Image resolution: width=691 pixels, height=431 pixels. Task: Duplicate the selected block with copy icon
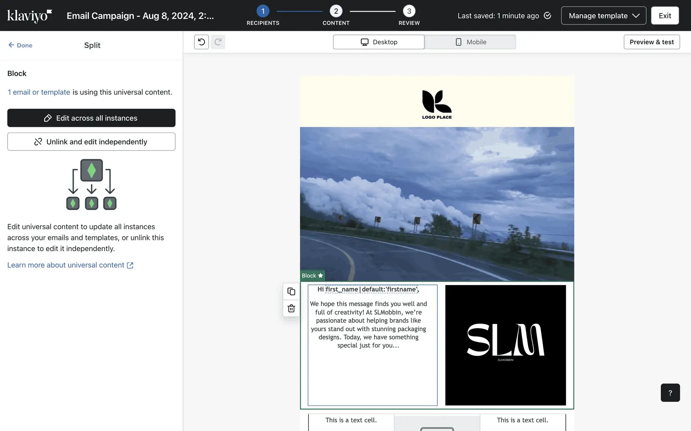(x=291, y=291)
